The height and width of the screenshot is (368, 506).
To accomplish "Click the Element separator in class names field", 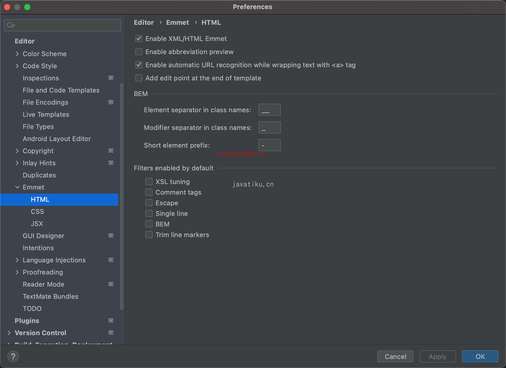I will [269, 110].
